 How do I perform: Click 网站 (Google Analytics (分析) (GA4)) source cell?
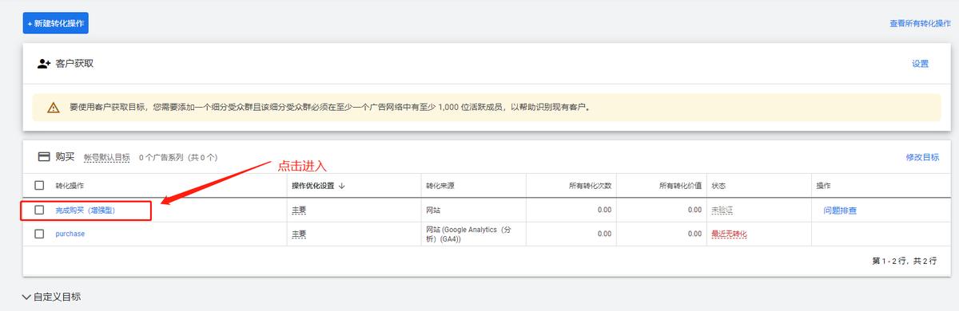[x=468, y=234]
